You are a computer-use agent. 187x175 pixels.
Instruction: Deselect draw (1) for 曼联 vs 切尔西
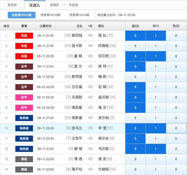(x=156, y=56)
